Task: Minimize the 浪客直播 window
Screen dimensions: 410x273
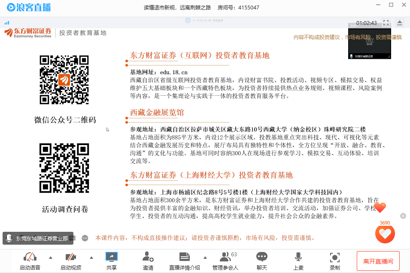Action: 378,5
